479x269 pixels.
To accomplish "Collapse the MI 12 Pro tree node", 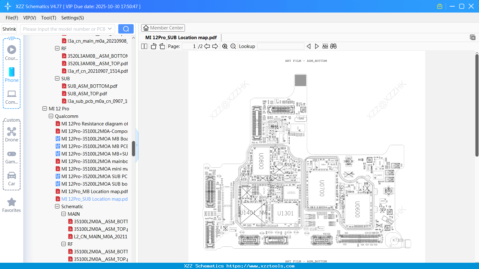I will (x=45, y=108).
